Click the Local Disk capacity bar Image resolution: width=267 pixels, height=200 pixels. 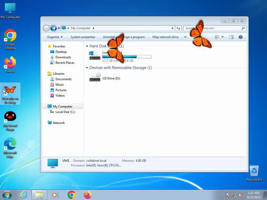click(x=127, y=57)
